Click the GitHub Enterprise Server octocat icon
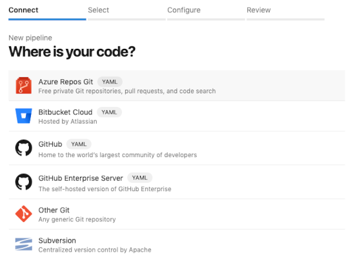355x262 pixels. click(x=23, y=182)
